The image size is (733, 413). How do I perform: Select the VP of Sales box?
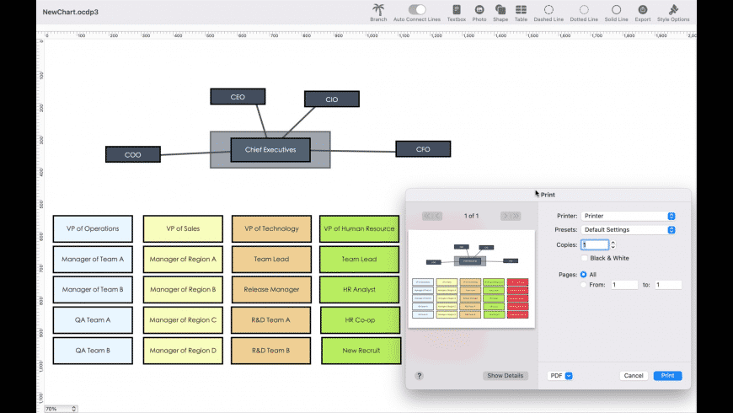(x=183, y=228)
